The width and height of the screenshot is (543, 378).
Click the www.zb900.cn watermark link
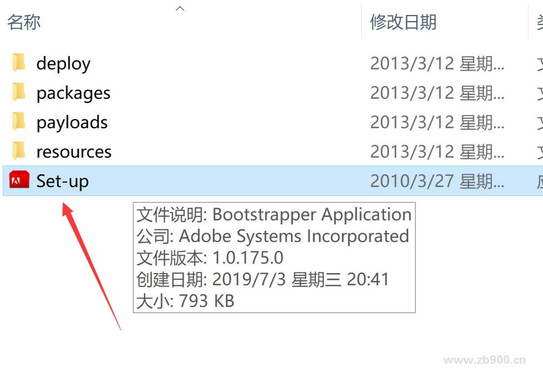(485, 360)
